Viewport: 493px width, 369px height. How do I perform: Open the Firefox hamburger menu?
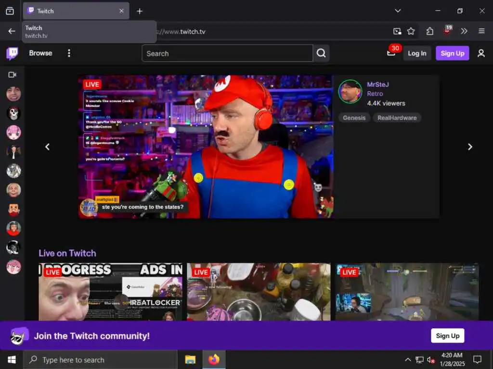coord(481,31)
